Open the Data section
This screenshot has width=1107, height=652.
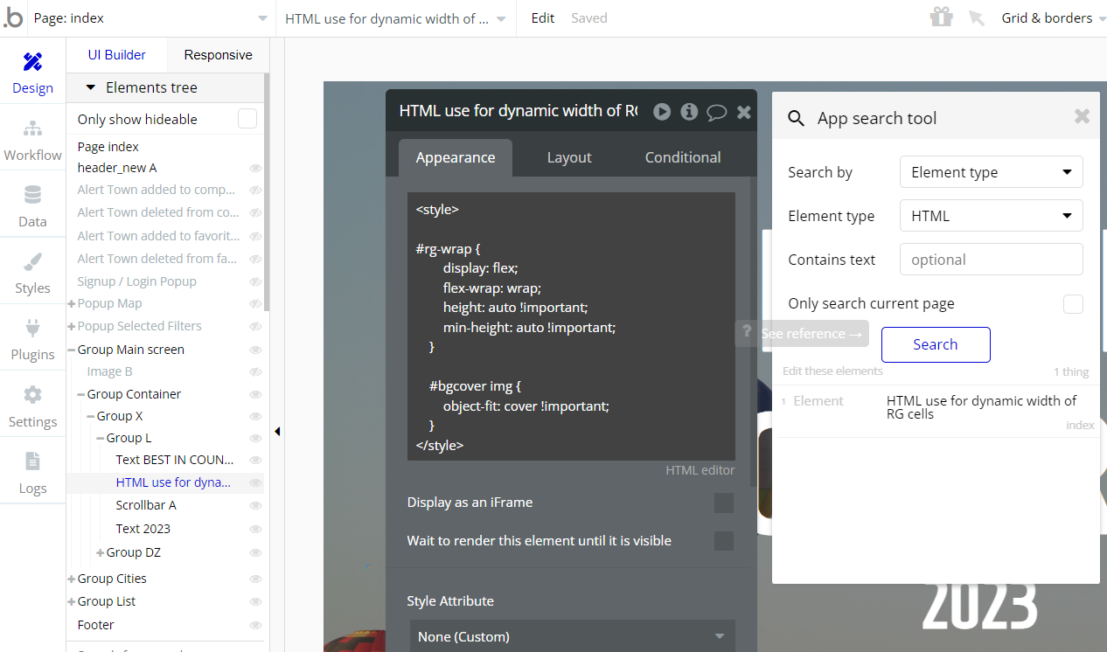coord(32,206)
